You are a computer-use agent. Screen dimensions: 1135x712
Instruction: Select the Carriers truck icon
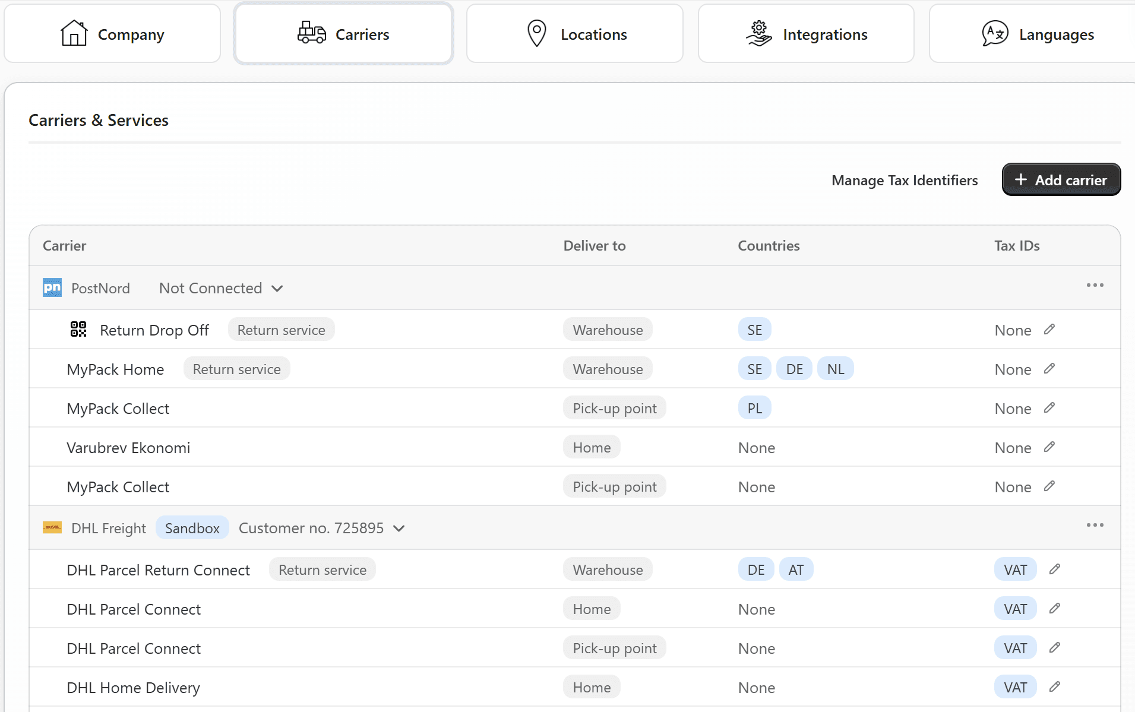click(310, 33)
